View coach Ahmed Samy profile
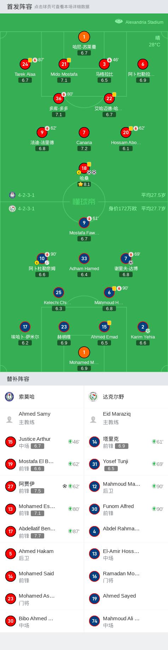168x650 pixels. click(42, 418)
